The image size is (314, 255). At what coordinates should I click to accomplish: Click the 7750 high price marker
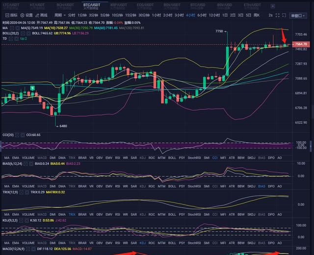(219, 31)
